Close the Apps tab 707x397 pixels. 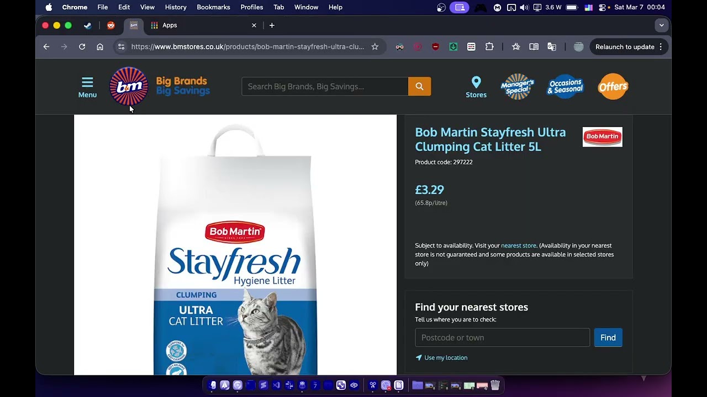[254, 25]
